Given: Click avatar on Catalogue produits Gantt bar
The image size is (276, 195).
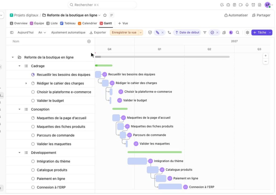Looking at the screenshot, I should pyautogui.click(x=162, y=170).
